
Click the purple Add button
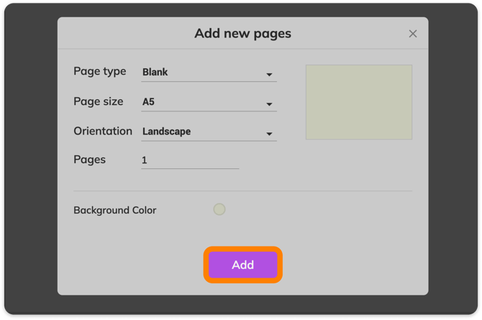pyautogui.click(x=243, y=265)
